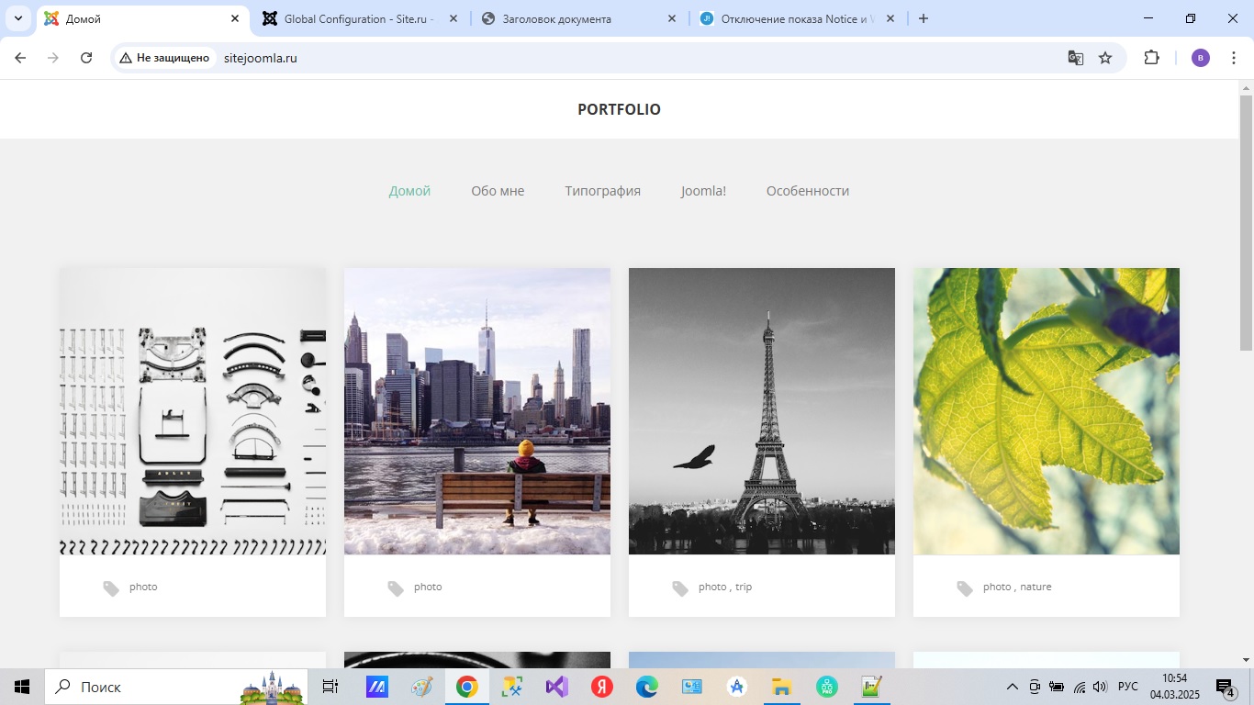Open the Google Translate page icon
The width and height of the screenshot is (1254, 705).
1076,58
